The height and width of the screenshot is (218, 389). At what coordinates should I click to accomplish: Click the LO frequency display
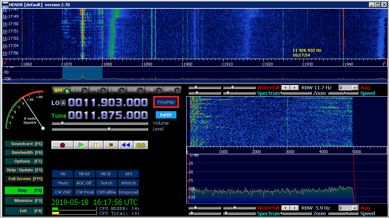pos(108,103)
